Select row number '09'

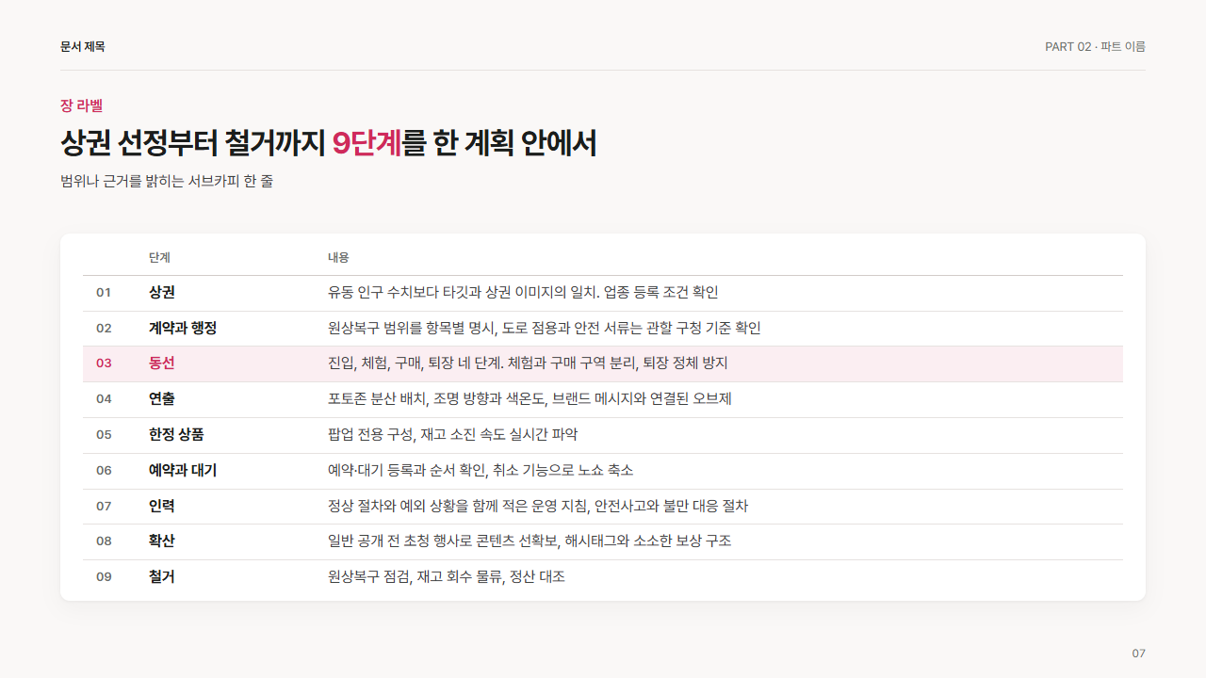(x=104, y=577)
